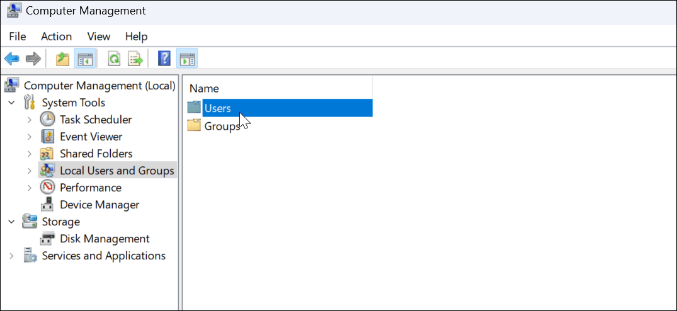Expand the Performance node arrow

[30, 188]
